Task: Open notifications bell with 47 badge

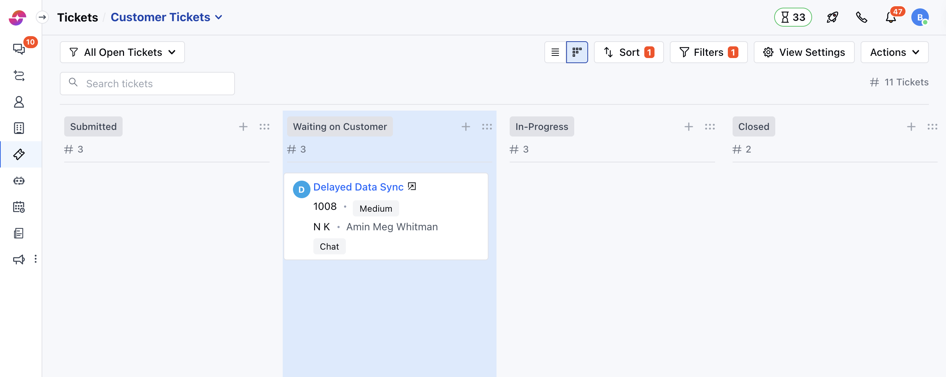Action: pyautogui.click(x=891, y=17)
